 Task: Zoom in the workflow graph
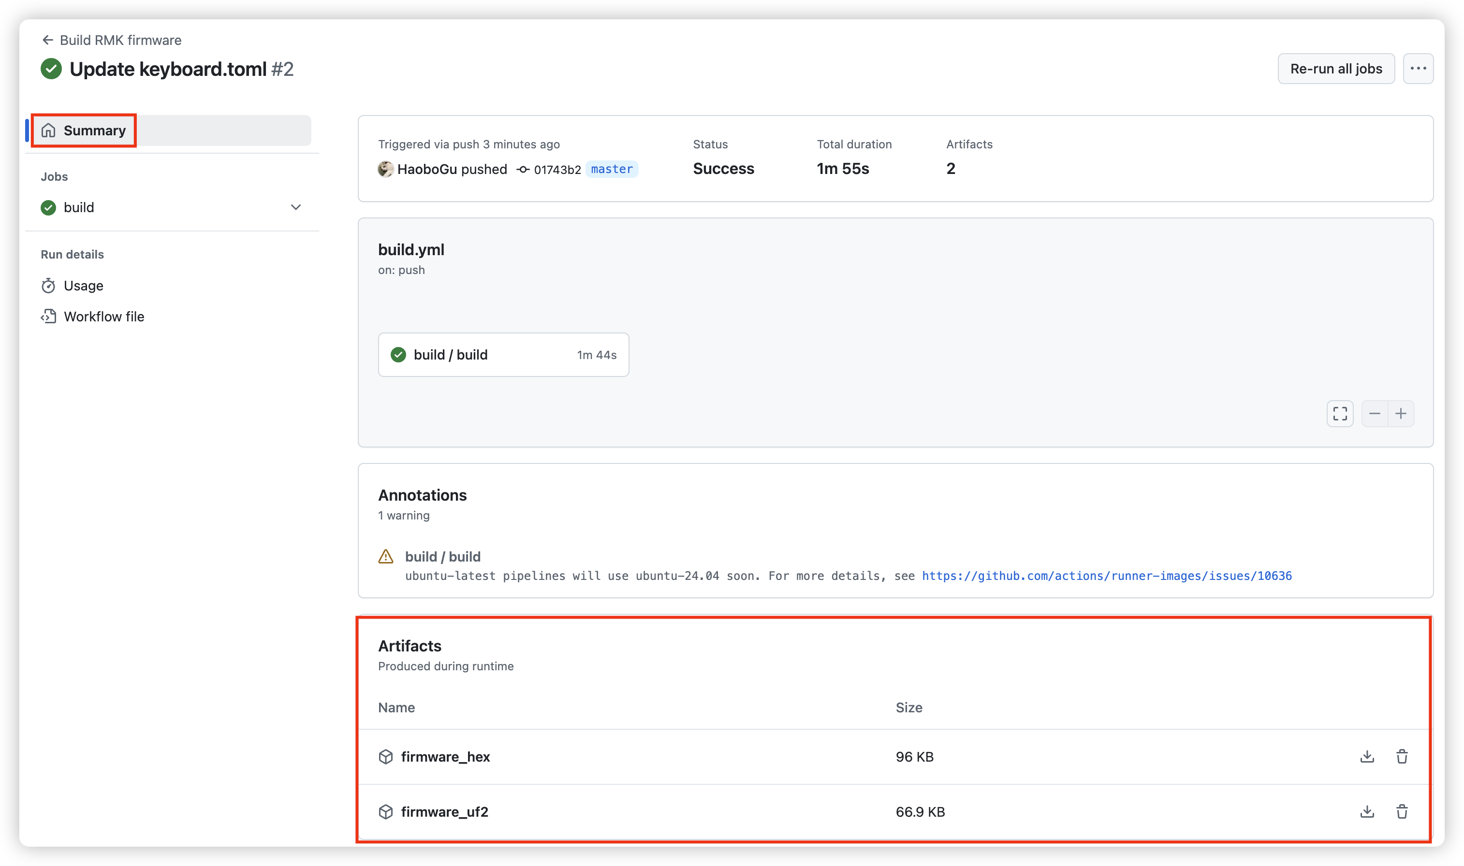point(1400,414)
